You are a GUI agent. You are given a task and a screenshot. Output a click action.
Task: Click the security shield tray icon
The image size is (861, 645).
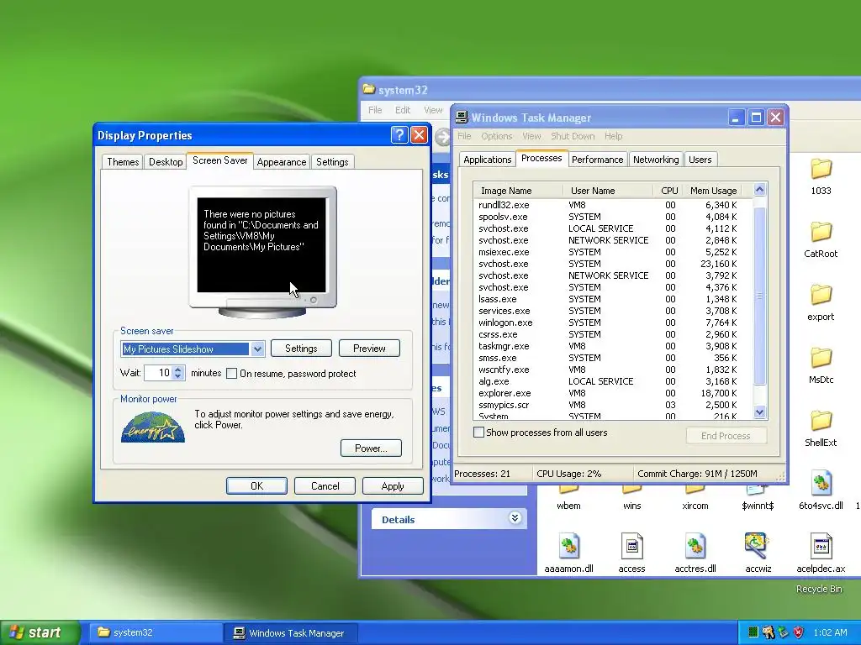[798, 632]
